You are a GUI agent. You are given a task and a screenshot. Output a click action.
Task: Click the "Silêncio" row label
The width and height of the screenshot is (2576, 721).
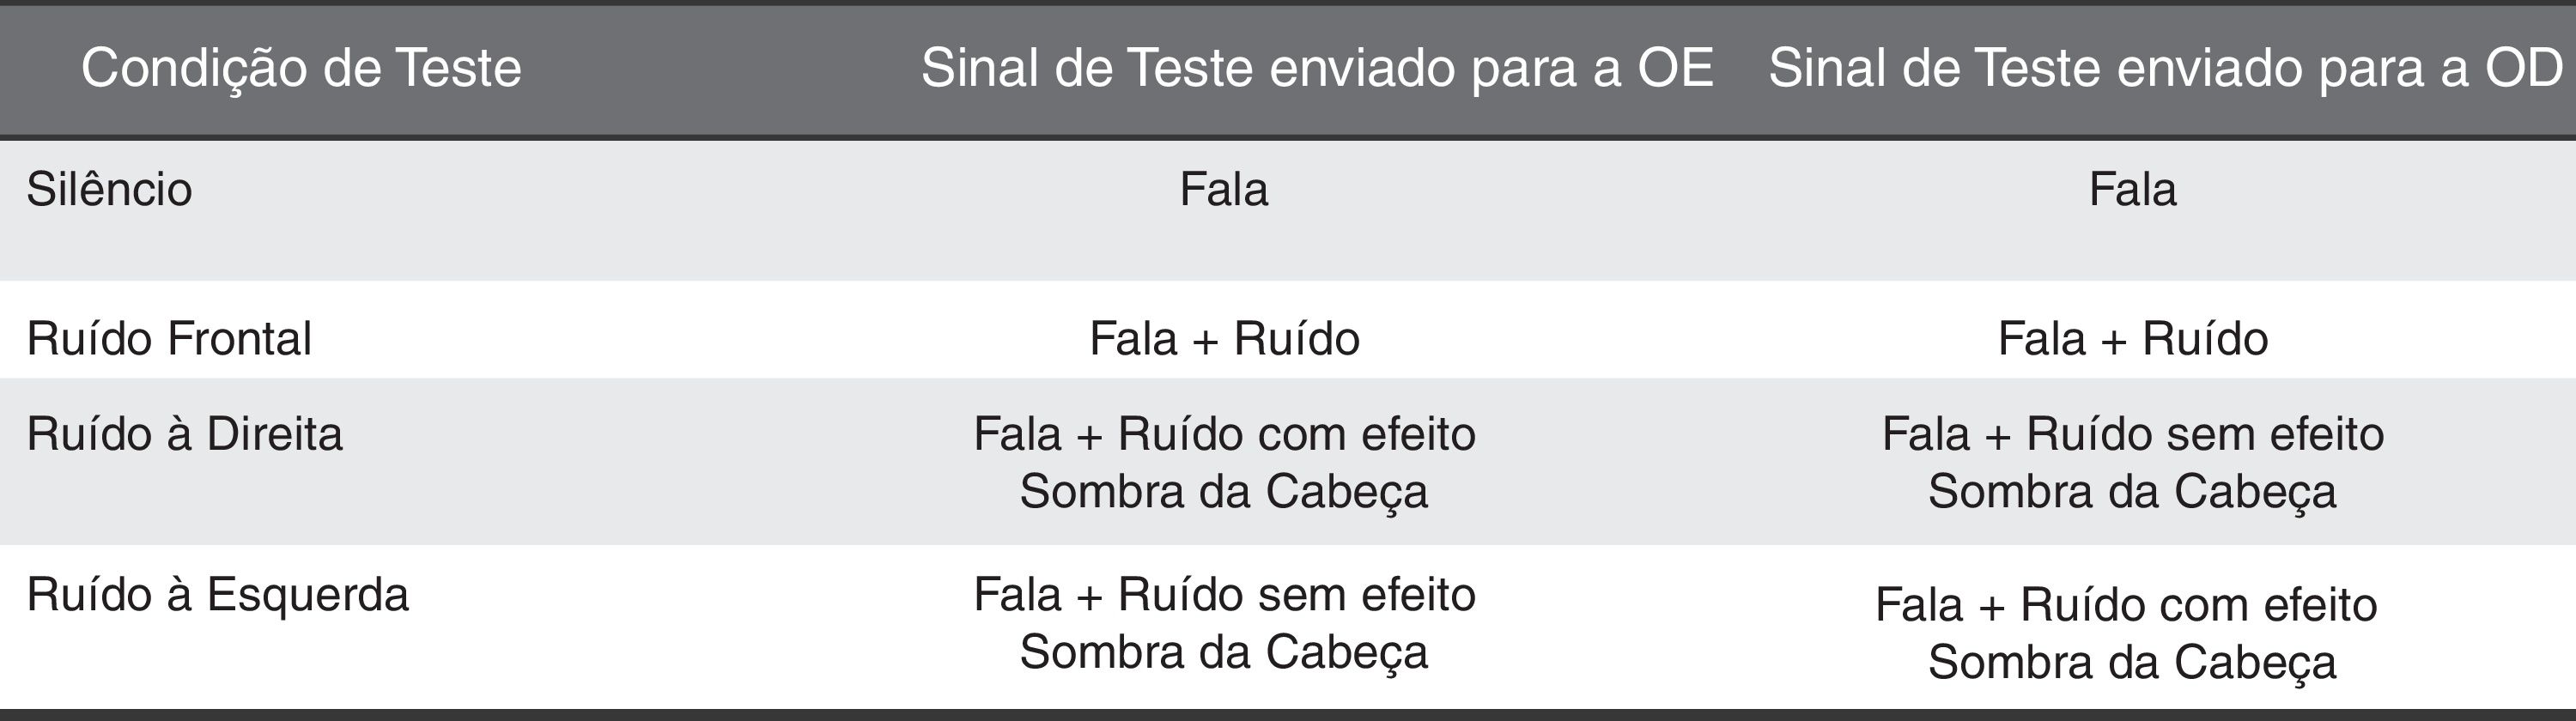[109, 189]
